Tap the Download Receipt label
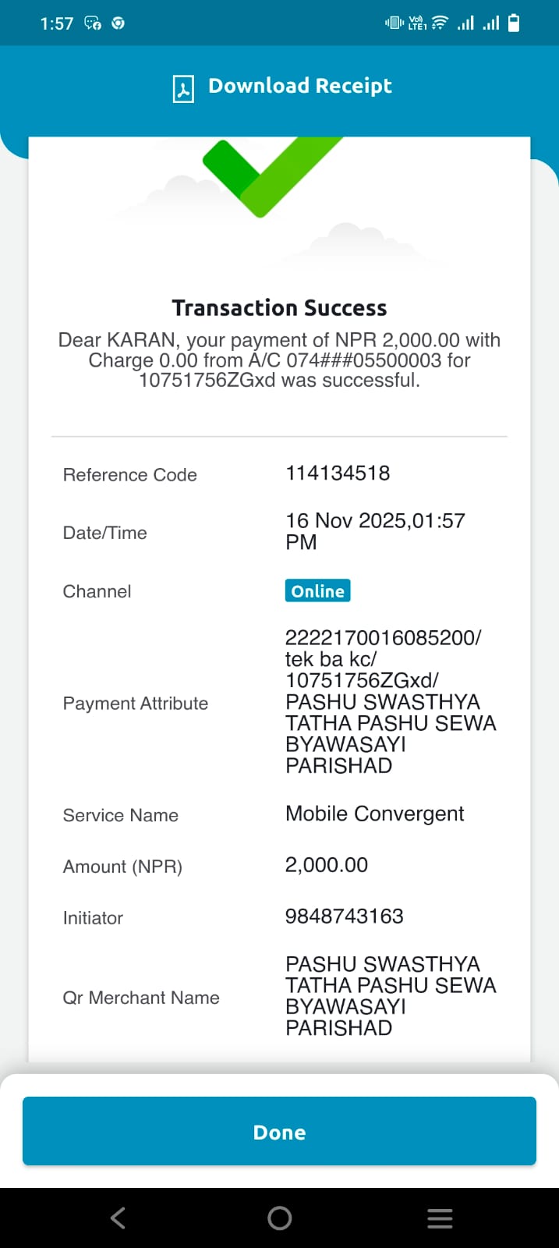The width and height of the screenshot is (559, 1248). point(300,86)
